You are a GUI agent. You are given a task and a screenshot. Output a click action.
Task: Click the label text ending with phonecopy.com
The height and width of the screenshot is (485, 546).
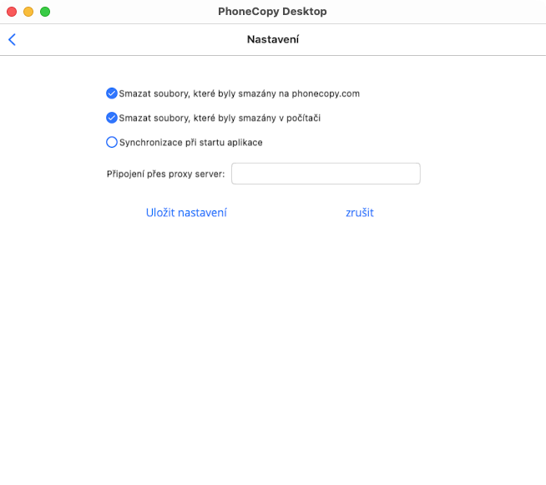pos(240,93)
